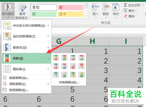Apply the green 好 cell style
Viewport: 146px width, 107px height.
[44, 14]
